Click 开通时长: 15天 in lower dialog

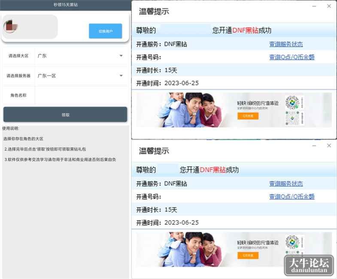[x=156, y=210]
